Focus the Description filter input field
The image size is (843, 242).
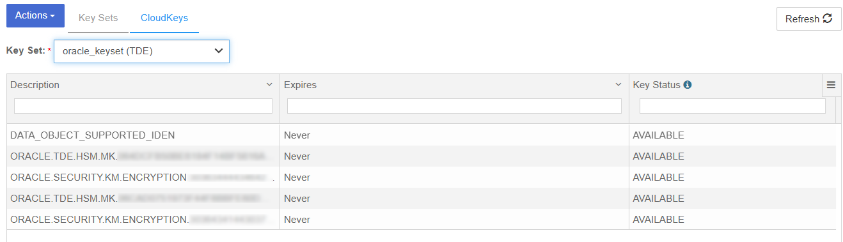click(x=143, y=106)
